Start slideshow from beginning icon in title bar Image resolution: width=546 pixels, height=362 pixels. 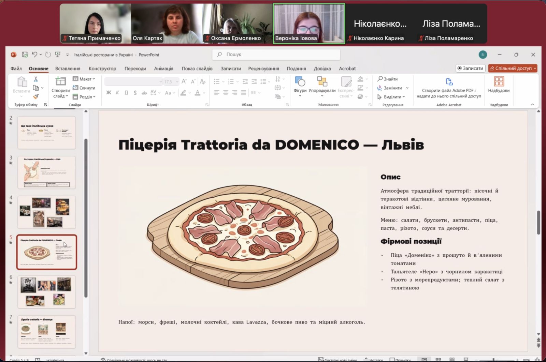58,55
